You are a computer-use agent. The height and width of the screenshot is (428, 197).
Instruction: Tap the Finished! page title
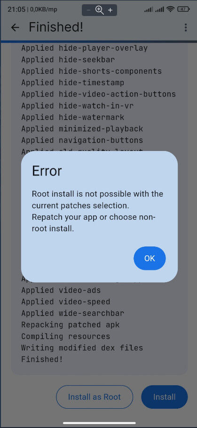[56, 27]
